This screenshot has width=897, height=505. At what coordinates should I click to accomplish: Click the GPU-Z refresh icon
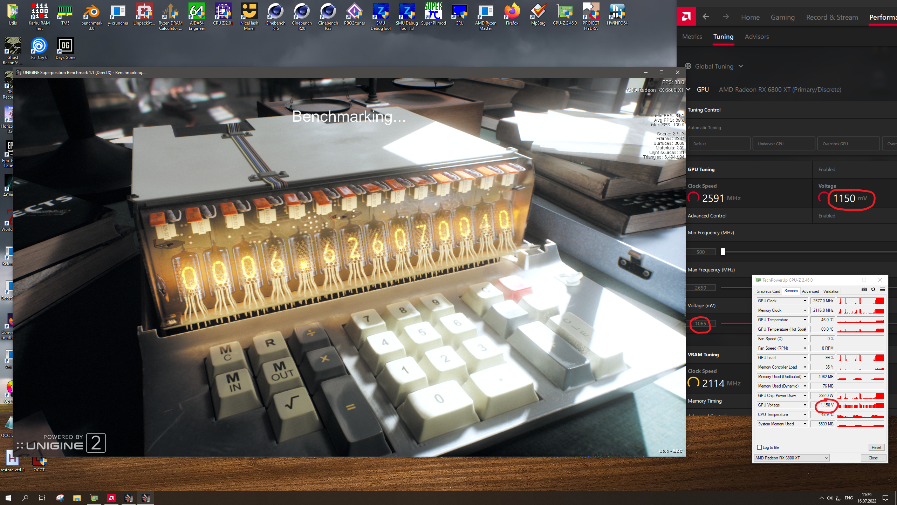click(873, 290)
